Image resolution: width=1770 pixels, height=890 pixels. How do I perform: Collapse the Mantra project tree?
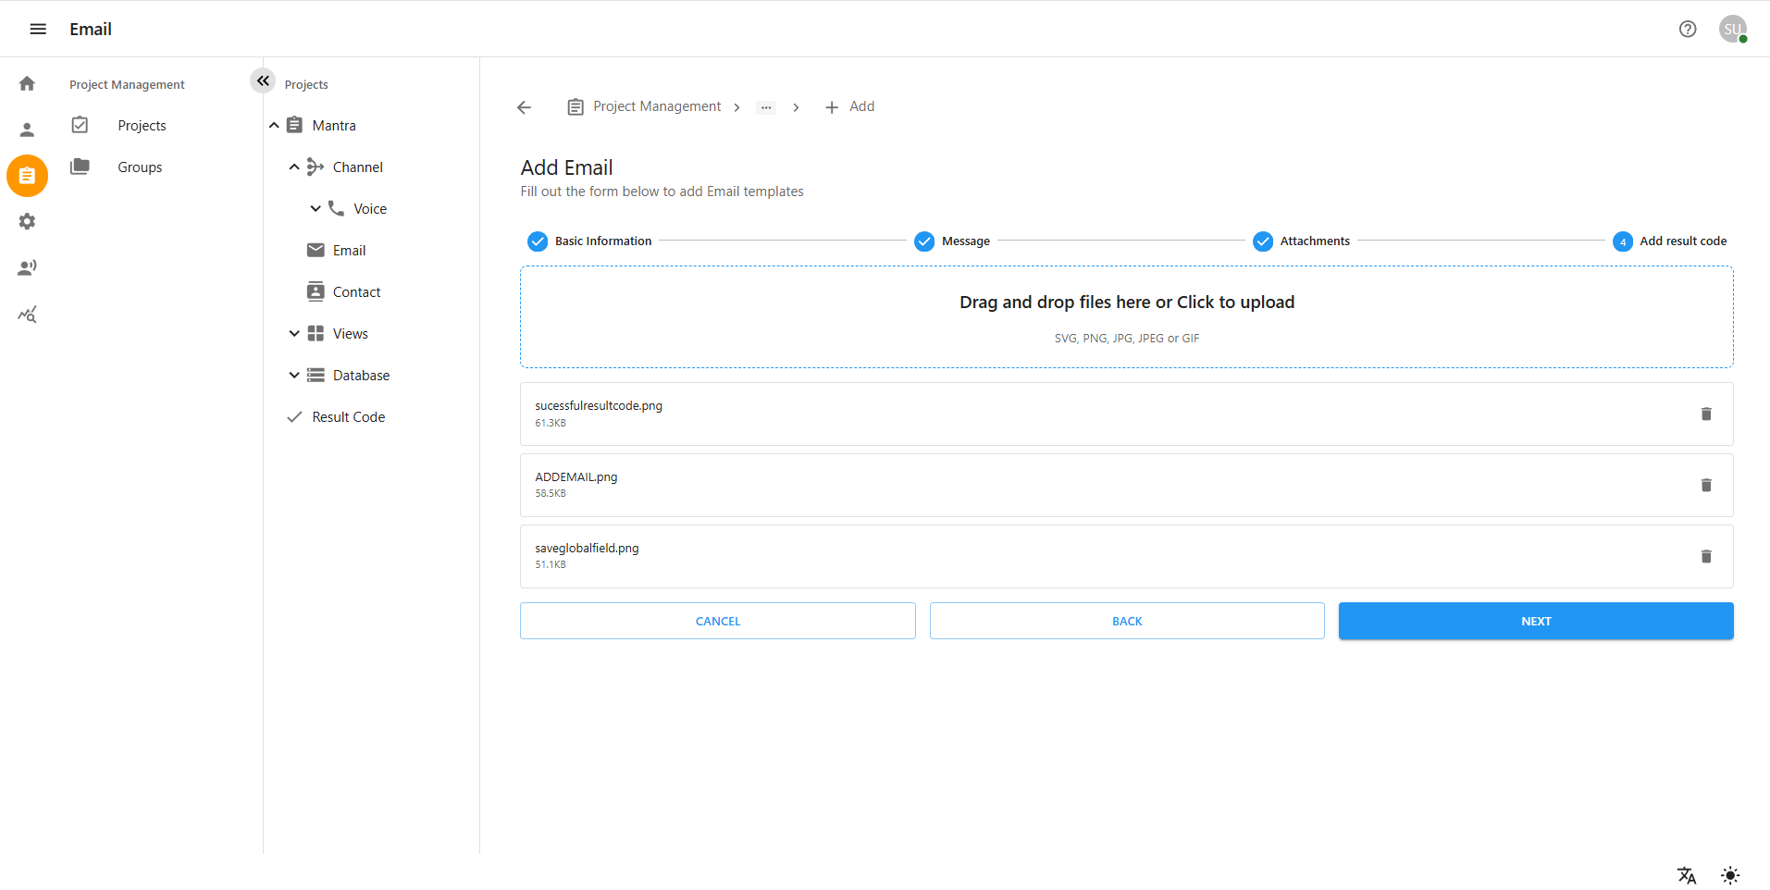tap(274, 126)
